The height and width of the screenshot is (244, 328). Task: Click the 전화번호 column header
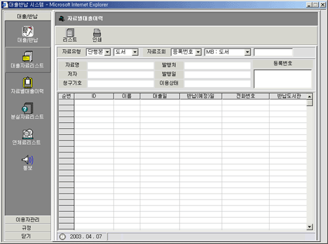click(245, 96)
